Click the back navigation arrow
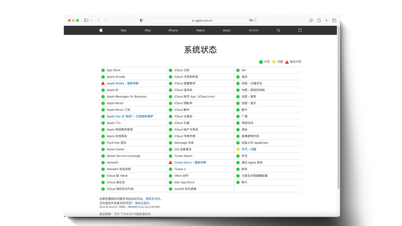The width and height of the screenshot is (402, 226). coord(98,20)
